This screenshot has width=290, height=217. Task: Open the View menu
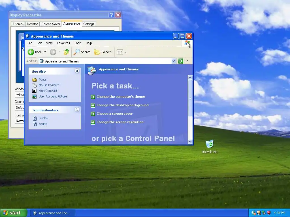pos(49,43)
